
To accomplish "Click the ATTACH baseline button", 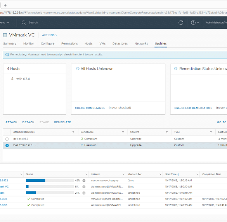I will 11,122.
